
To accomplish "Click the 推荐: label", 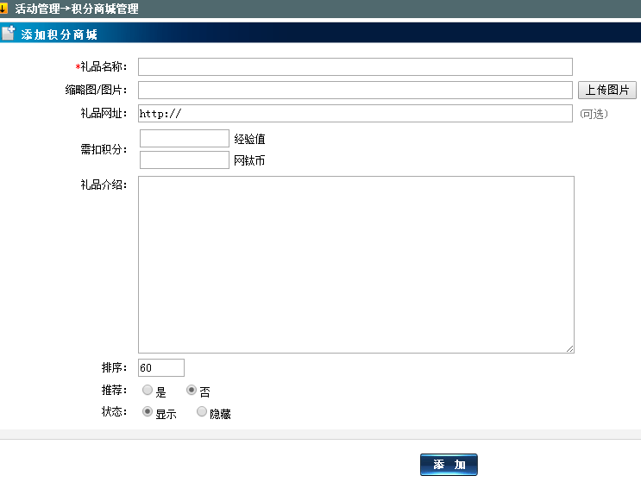I will click(x=115, y=390).
